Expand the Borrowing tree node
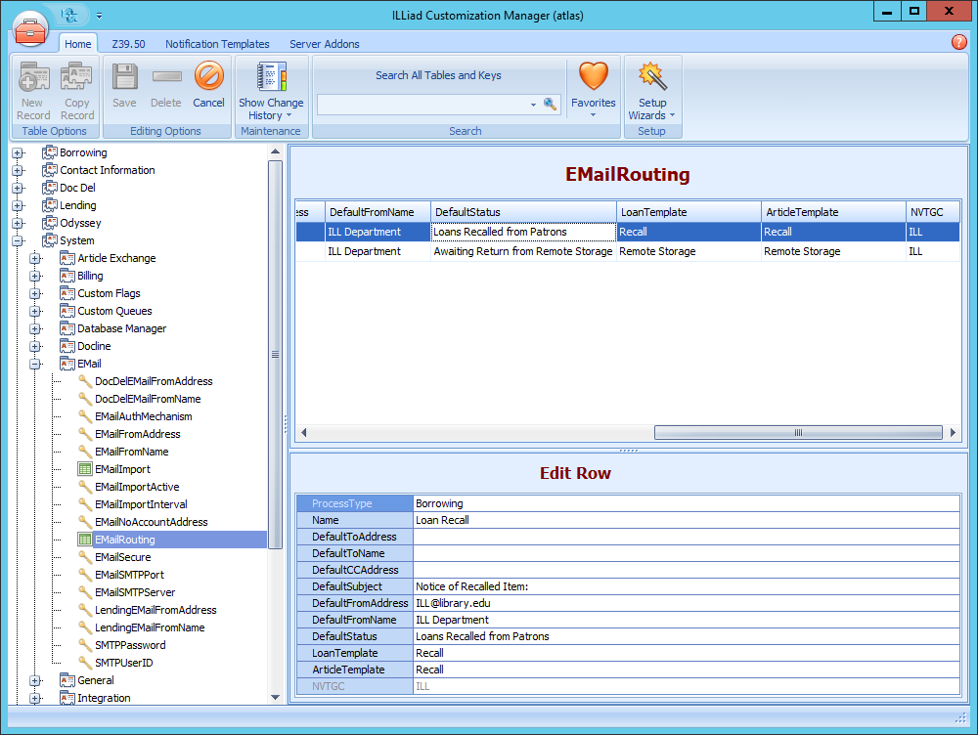Viewport: 978px width, 735px height. point(17,151)
